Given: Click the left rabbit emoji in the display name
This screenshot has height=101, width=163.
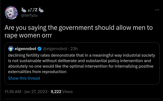Looking at the screenshot, I should (24, 10).
